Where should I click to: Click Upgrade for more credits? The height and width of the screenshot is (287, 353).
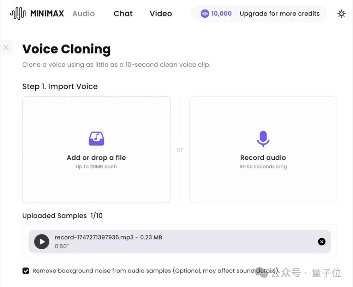point(280,13)
